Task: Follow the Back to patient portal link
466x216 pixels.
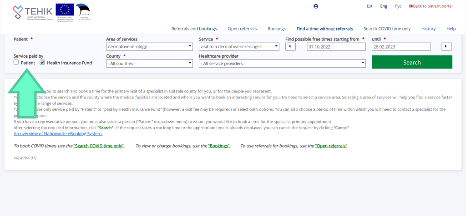Action: point(431,6)
